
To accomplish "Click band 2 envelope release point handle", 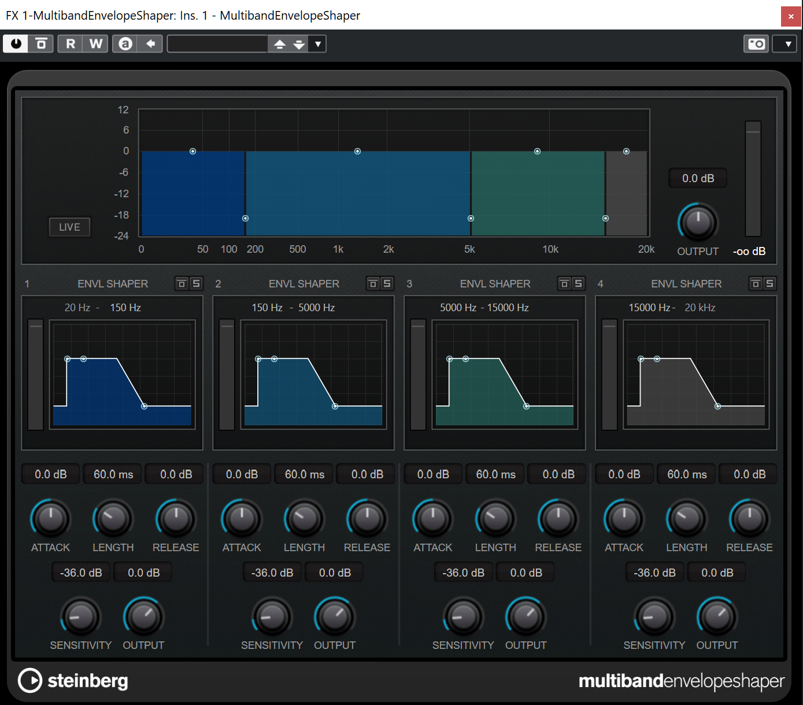I will [x=335, y=407].
